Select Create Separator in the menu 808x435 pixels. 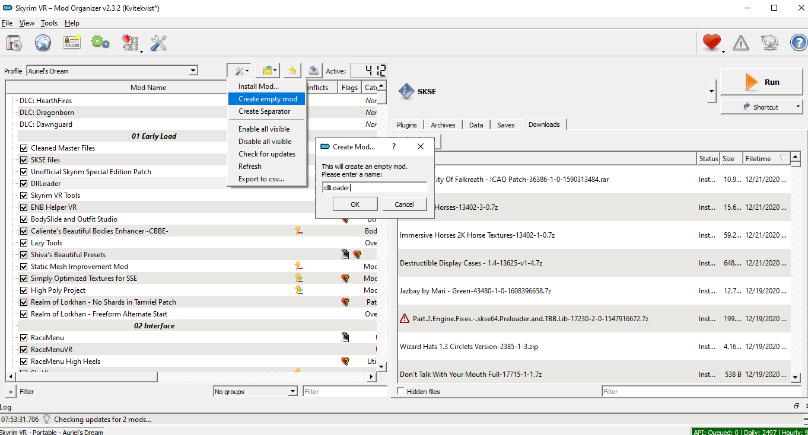click(265, 111)
